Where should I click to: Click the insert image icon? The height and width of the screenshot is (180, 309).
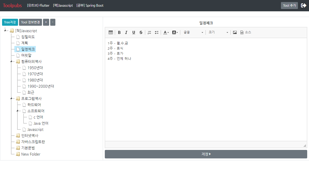(235, 32)
